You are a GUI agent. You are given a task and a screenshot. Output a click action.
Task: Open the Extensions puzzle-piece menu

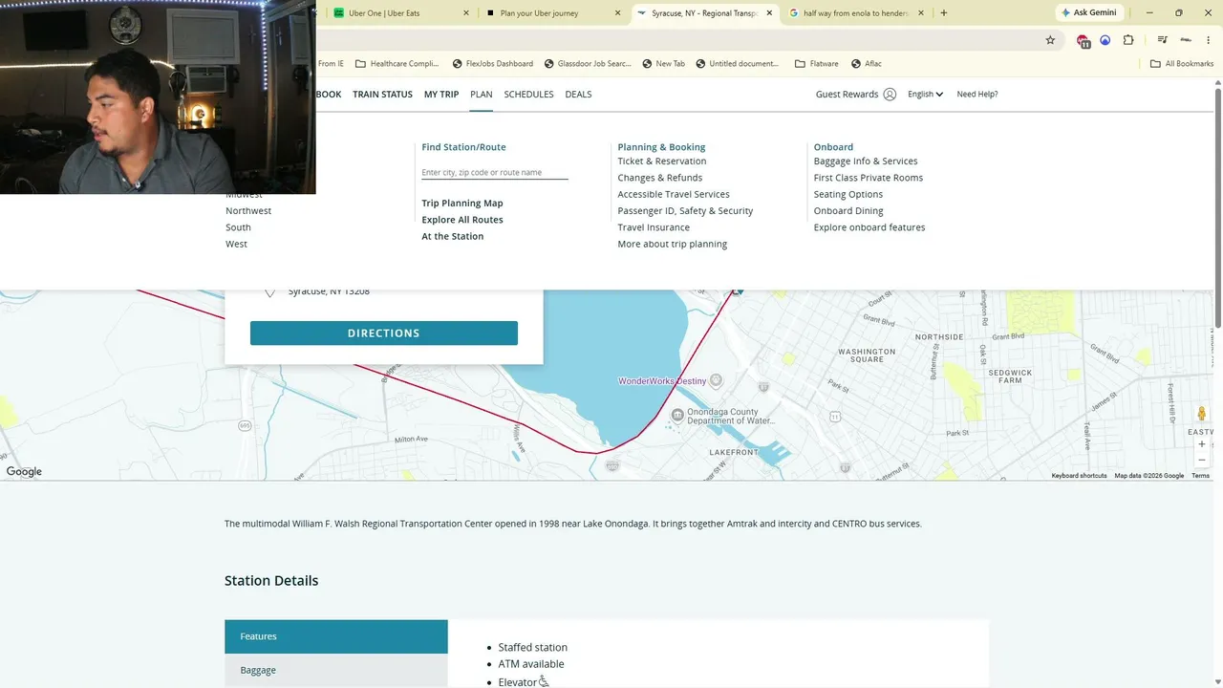(1128, 40)
